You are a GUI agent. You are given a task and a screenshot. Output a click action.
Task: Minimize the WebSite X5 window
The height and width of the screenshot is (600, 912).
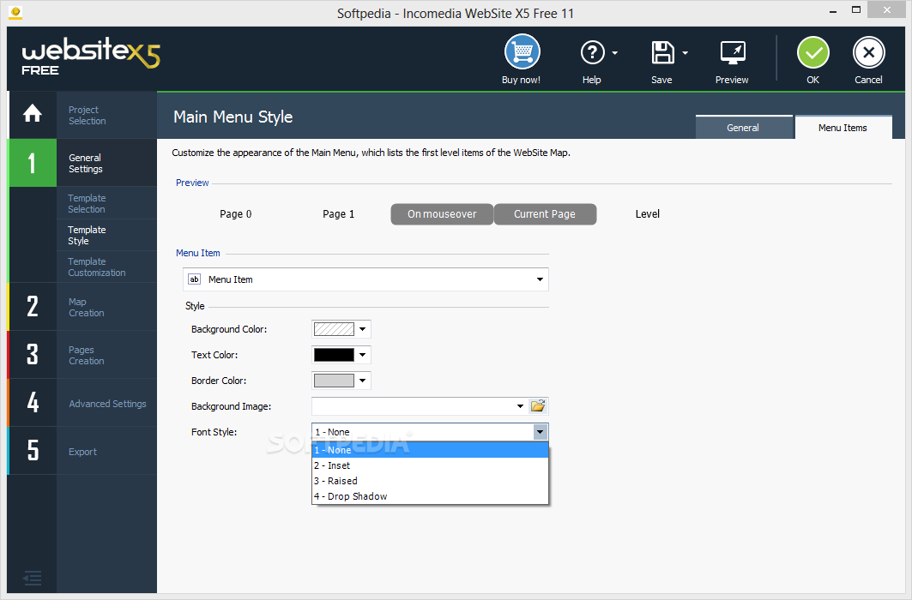833,10
